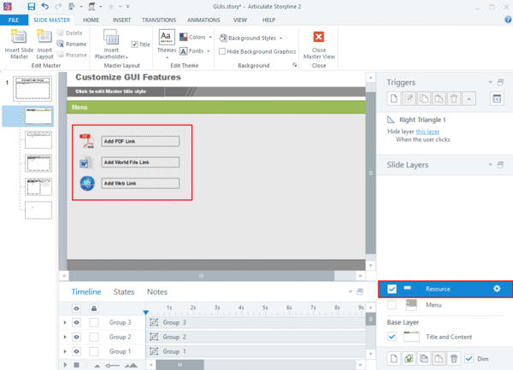This screenshot has width=513, height=370.
Task: Click the timeline playhead marker
Action: tap(146, 313)
